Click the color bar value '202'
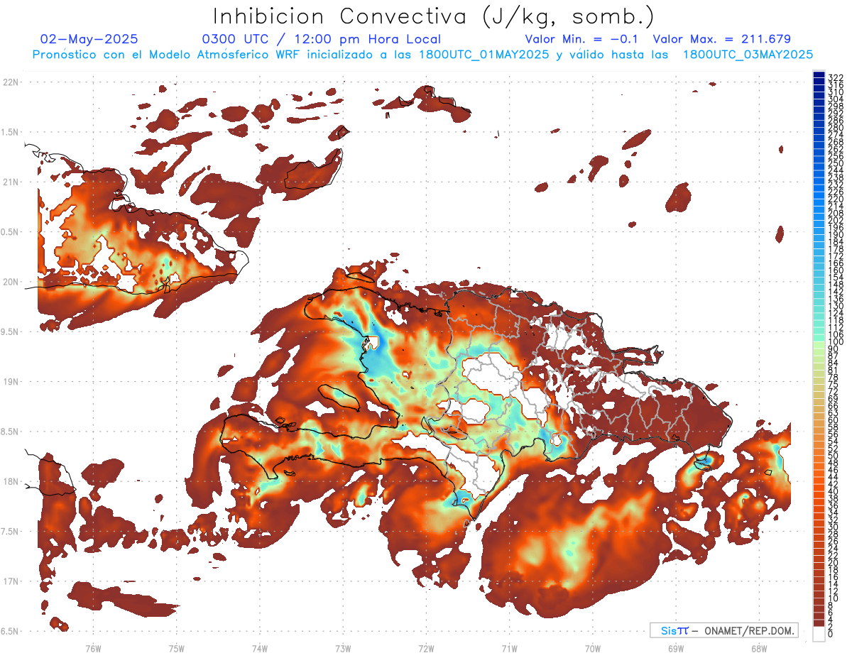This screenshot has height=658, width=852. click(x=836, y=220)
